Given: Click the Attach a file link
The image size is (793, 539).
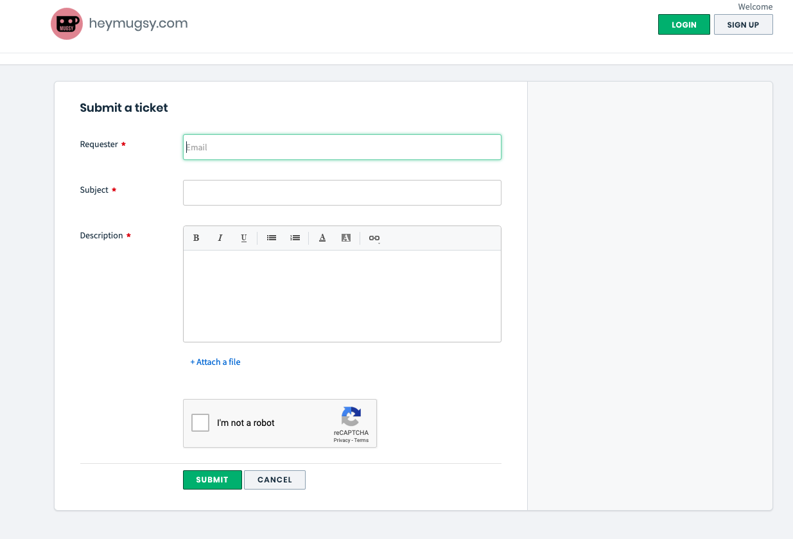Looking at the screenshot, I should [216, 362].
